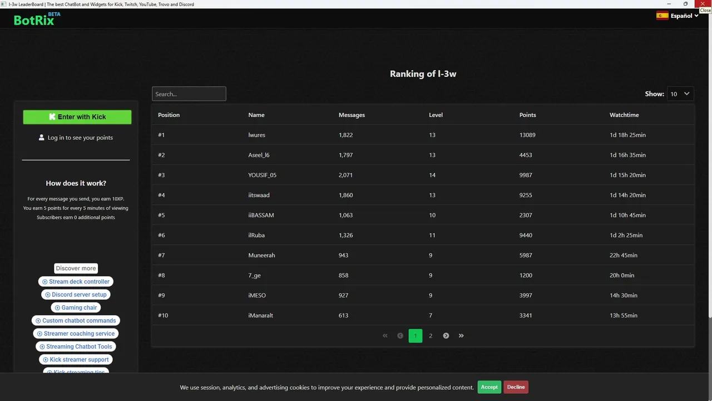
Task: Click the name iitswaad
Action: [259, 195]
